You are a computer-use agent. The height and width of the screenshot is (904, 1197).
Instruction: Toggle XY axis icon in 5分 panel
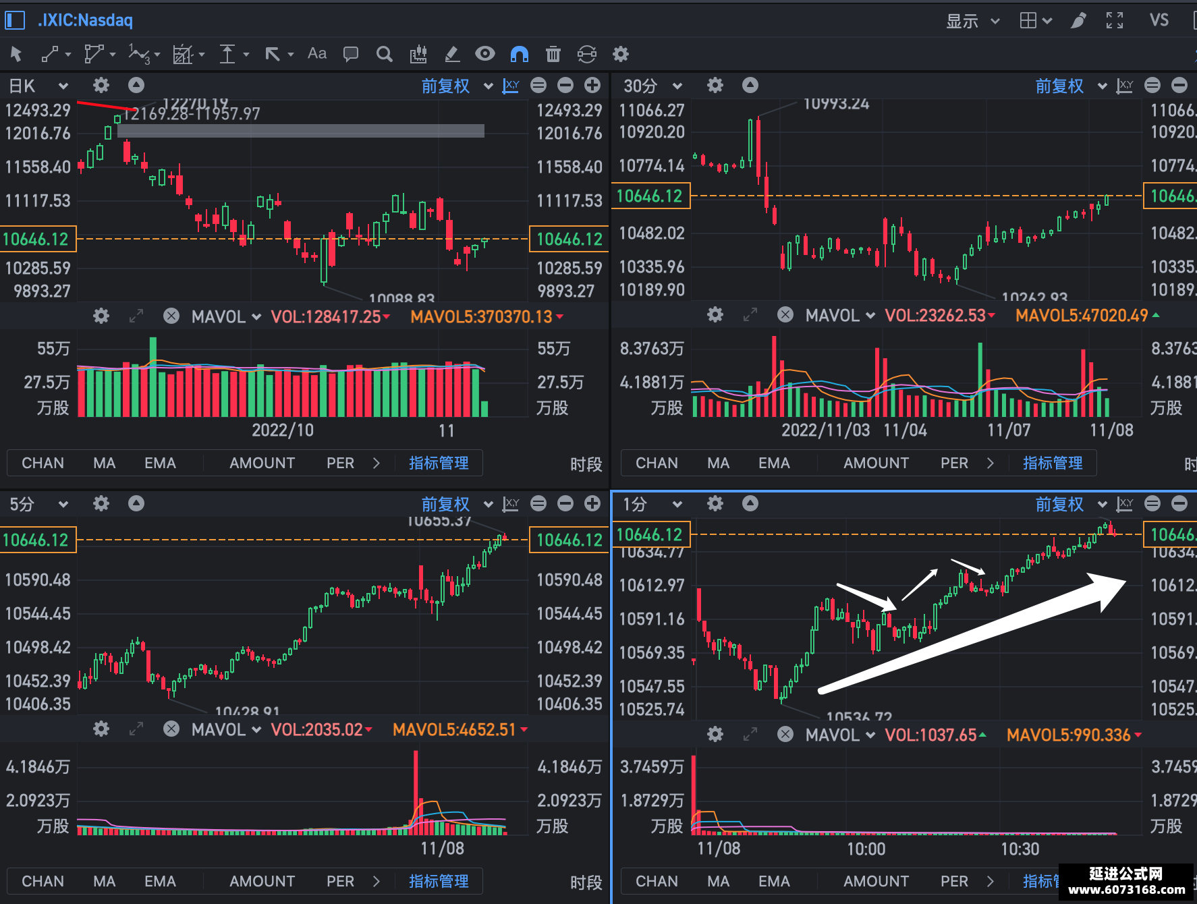(511, 504)
